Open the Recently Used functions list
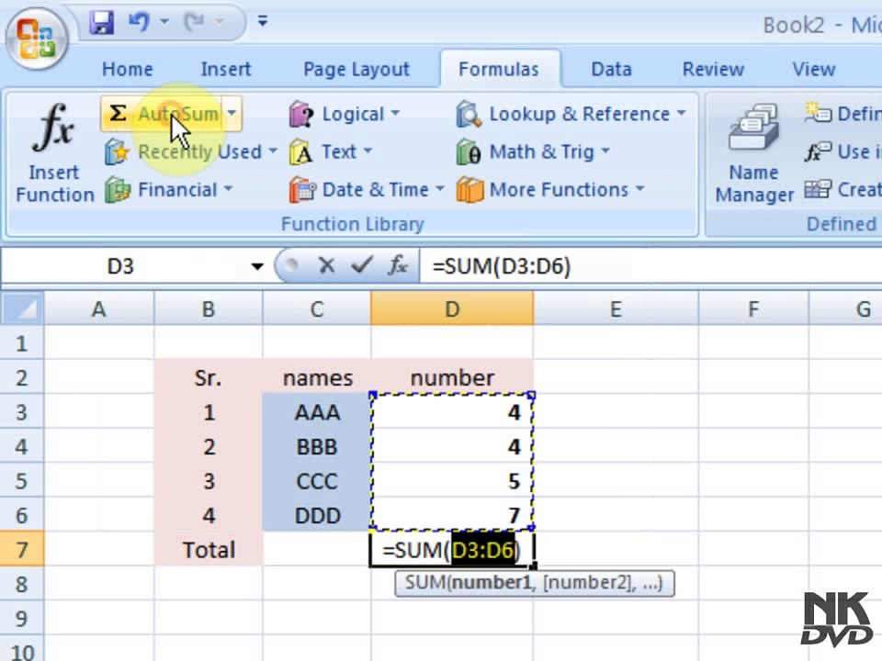 tap(190, 151)
